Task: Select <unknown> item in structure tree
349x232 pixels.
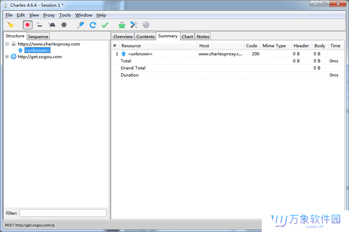Action: (38, 50)
